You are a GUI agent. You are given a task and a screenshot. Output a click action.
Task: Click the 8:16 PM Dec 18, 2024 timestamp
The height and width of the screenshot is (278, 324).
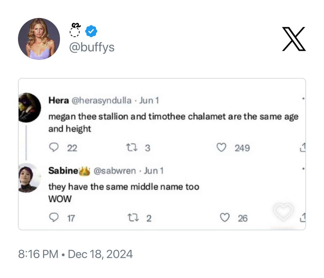75,254
